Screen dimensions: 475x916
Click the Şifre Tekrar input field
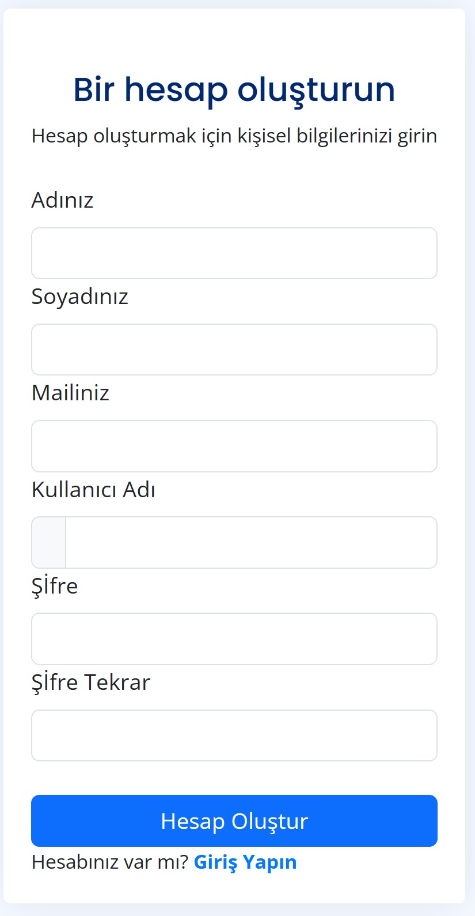point(234,735)
